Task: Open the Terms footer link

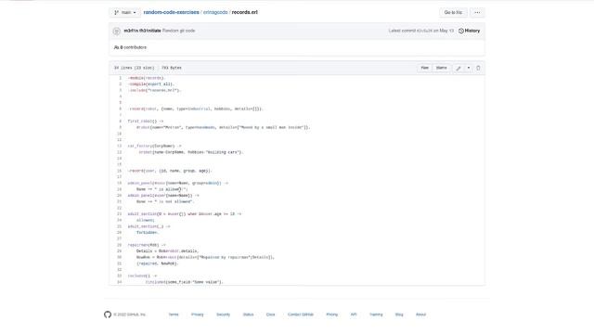Action: 174,315
